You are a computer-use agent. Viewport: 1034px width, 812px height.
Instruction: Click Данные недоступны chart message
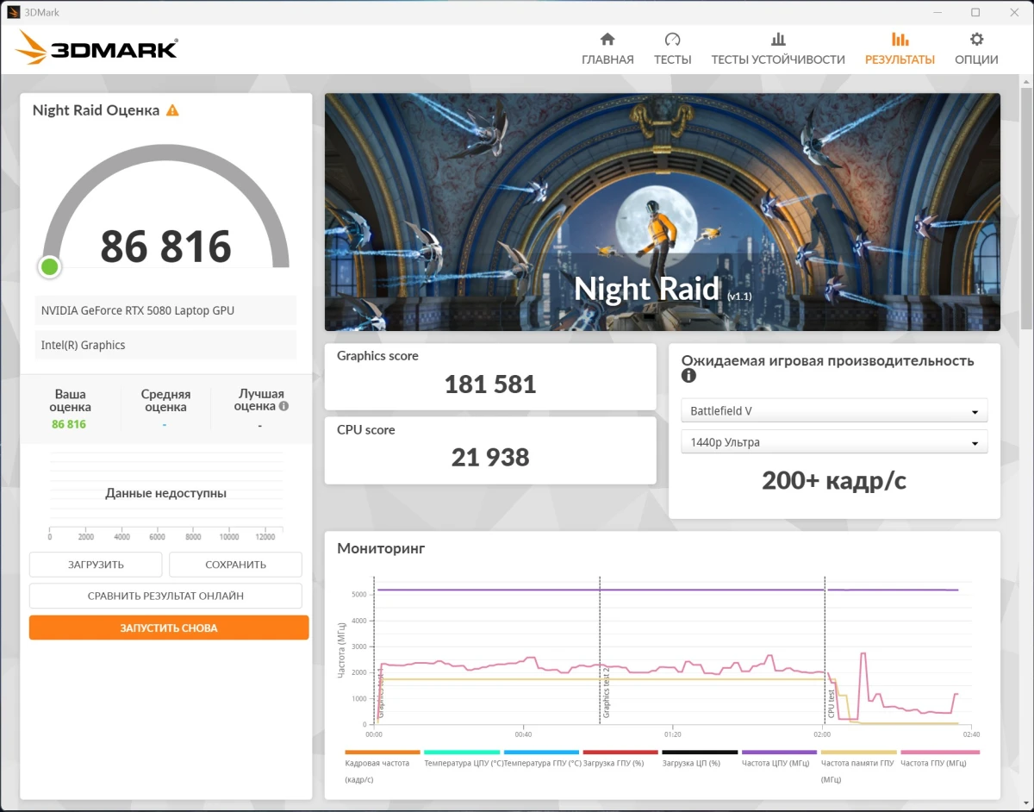(x=165, y=493)
